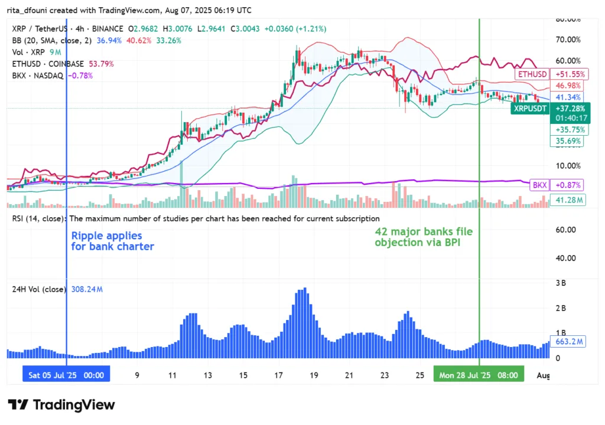Click the 41.34% basis value tag
The image size is (605, 425).
click(x=567, y=97)
